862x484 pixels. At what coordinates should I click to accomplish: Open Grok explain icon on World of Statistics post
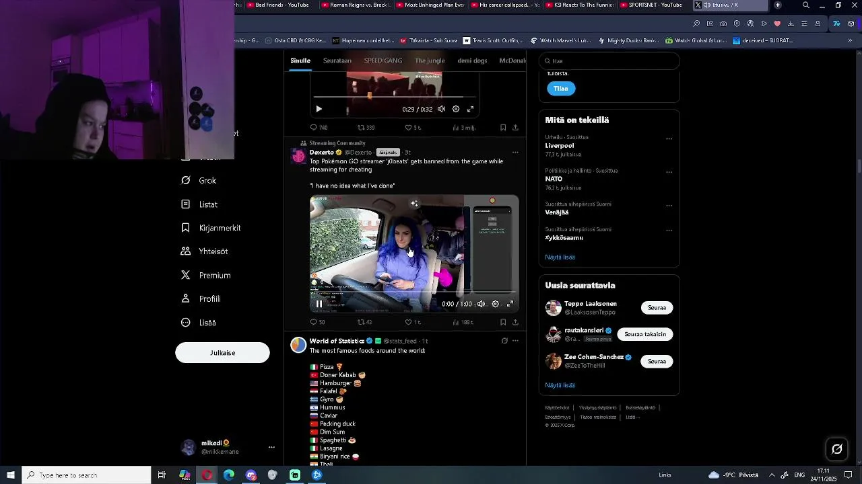pyautogui.click(x=504, y=341)
